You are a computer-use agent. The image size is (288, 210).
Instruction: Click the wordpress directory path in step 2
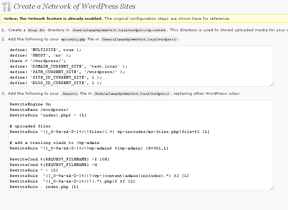(139, 39)
